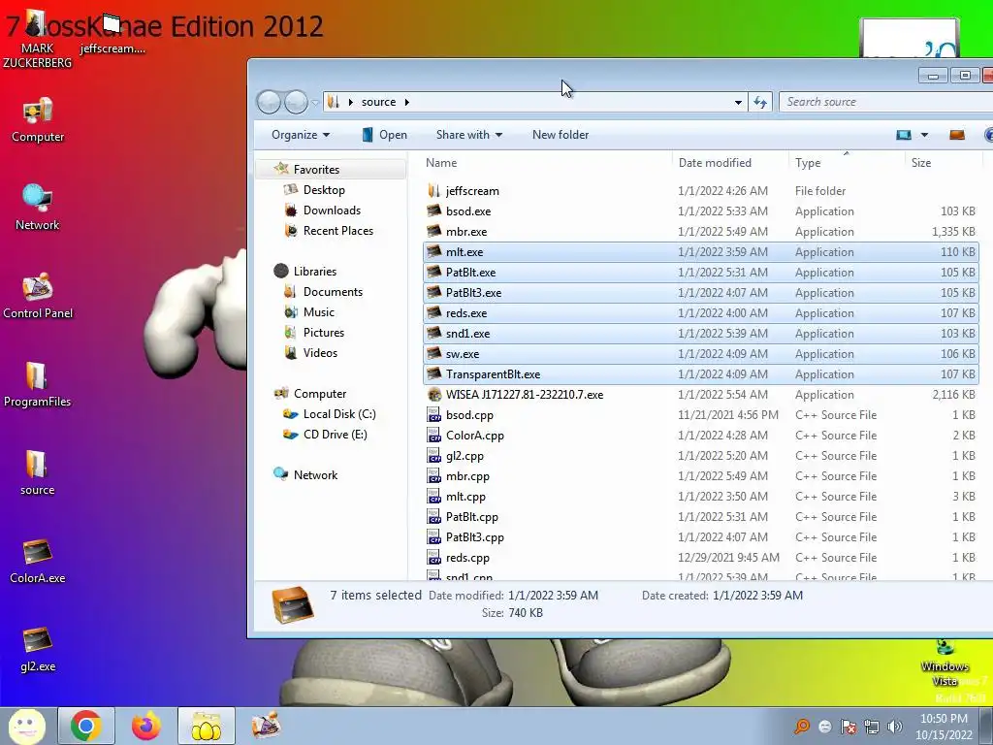Open recent pages dropdown next to Forward
Screen dimensions: 993x745
tap(315, 102)
